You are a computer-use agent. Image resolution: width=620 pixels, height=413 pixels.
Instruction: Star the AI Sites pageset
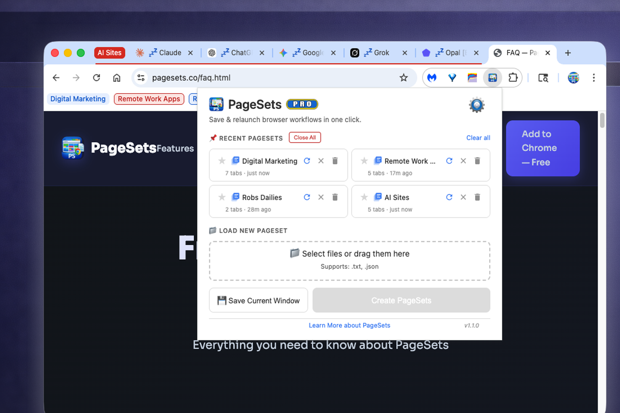point(364,197)
